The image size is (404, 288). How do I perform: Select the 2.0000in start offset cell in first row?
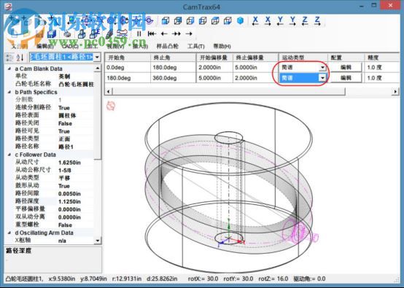pos(214,68)
